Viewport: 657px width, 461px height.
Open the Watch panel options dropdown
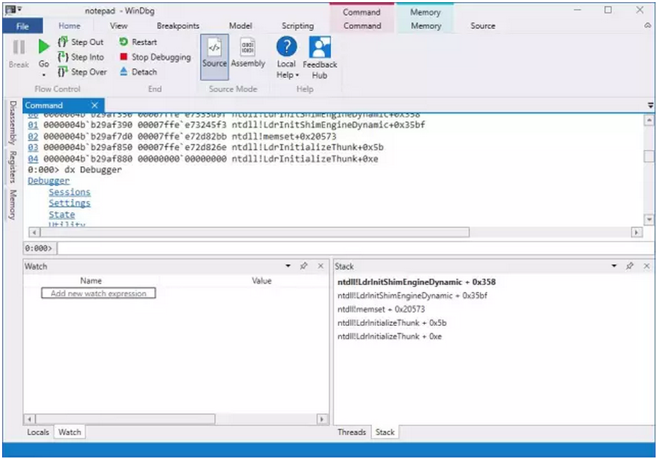[x=288, y=266]
